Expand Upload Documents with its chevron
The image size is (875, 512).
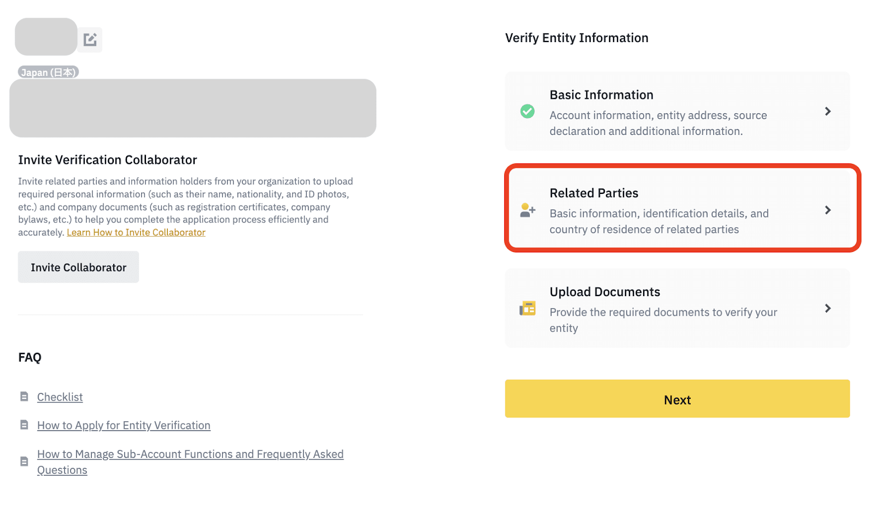click(x=827, y=309)
